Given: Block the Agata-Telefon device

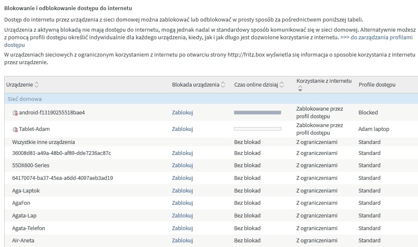Looking at the screenshot, I should [x=182, y=228].
